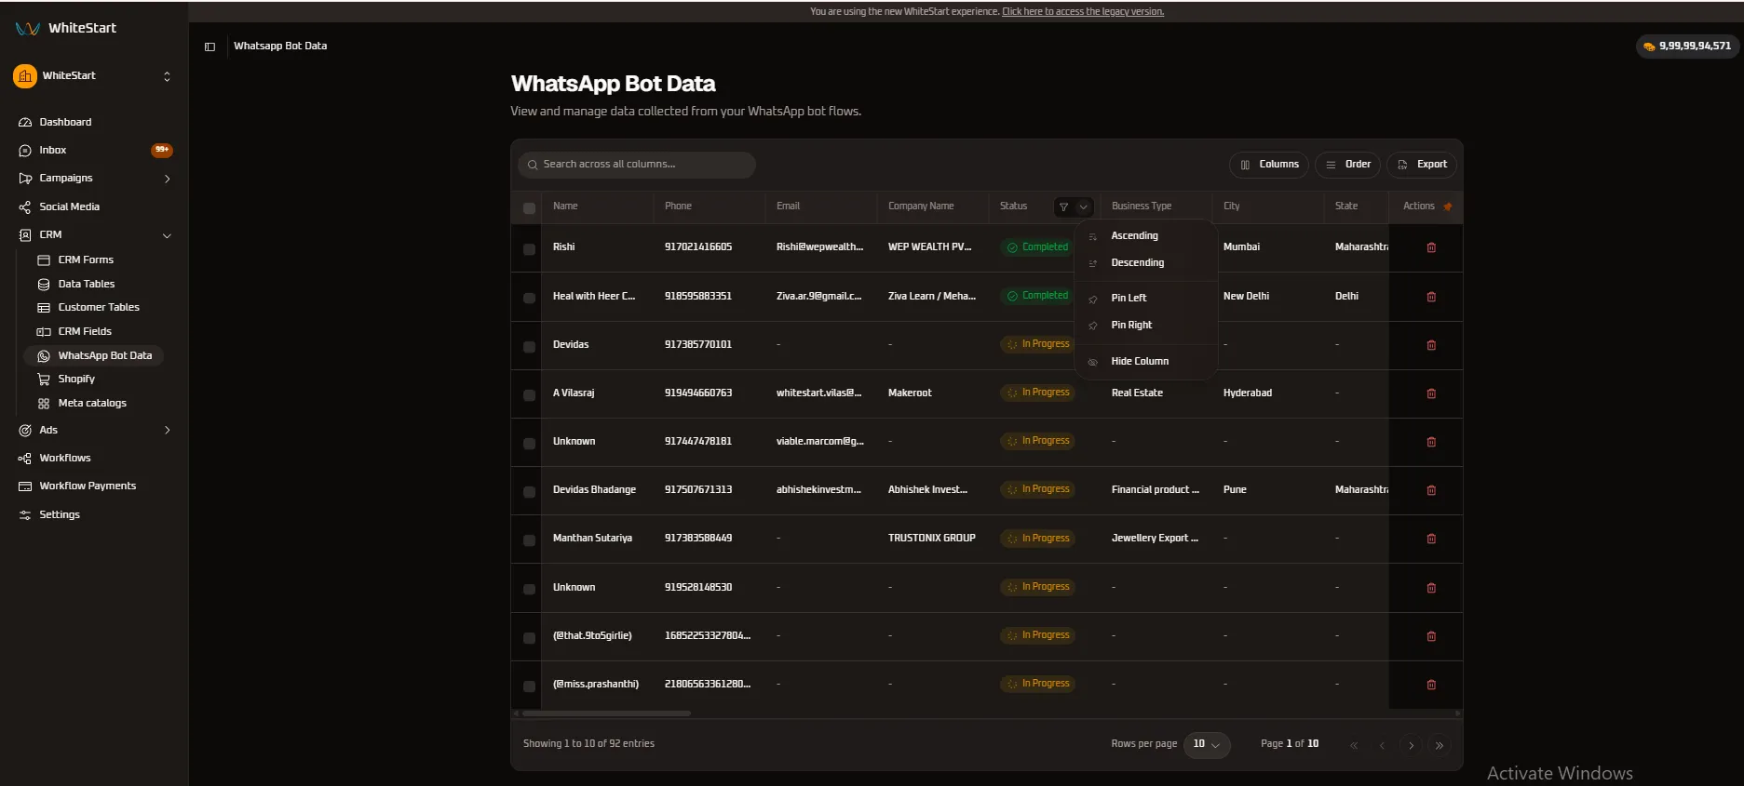
Task: Open the WhiteStart workspace switcher
Action: click(x=94, y=76)
